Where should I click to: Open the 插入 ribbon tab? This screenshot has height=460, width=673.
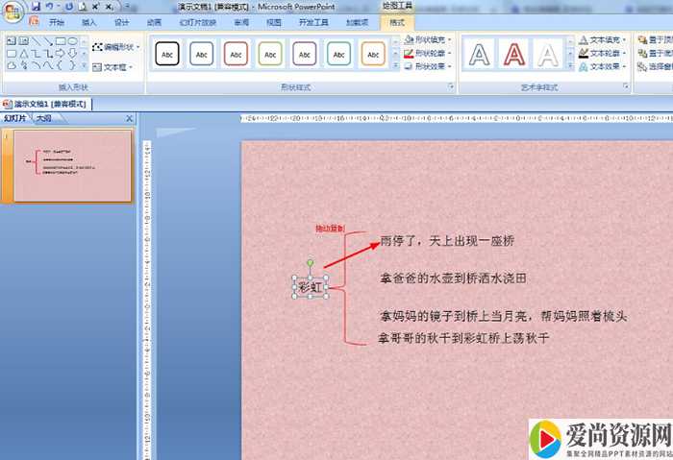point(88,22)
